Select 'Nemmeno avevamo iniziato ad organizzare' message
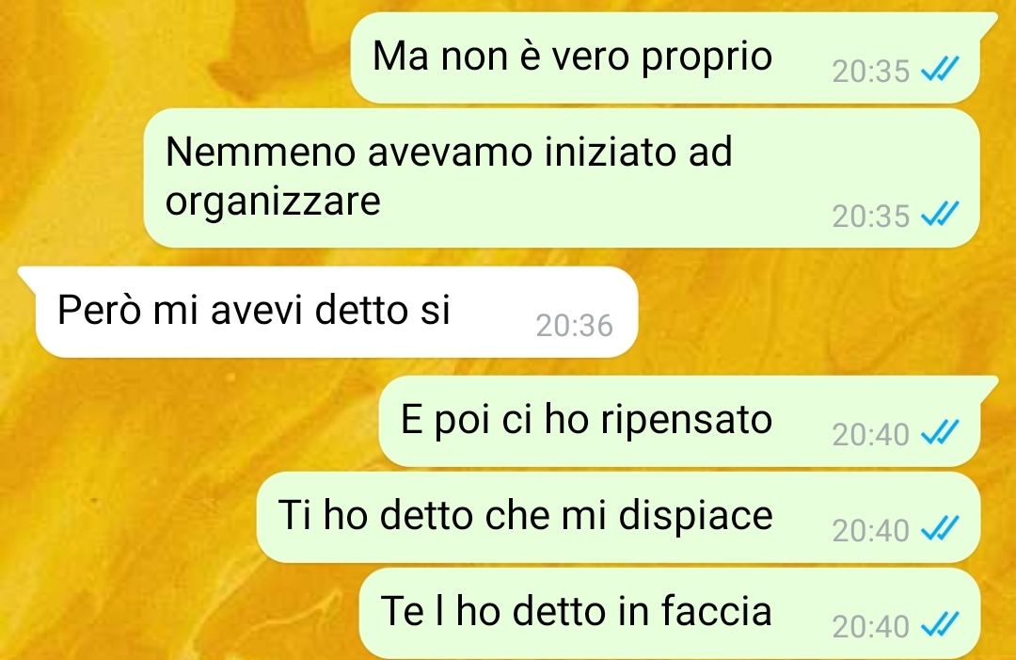Image resolution: width=1016 pixels, height=660 pixels. [561, 178]
